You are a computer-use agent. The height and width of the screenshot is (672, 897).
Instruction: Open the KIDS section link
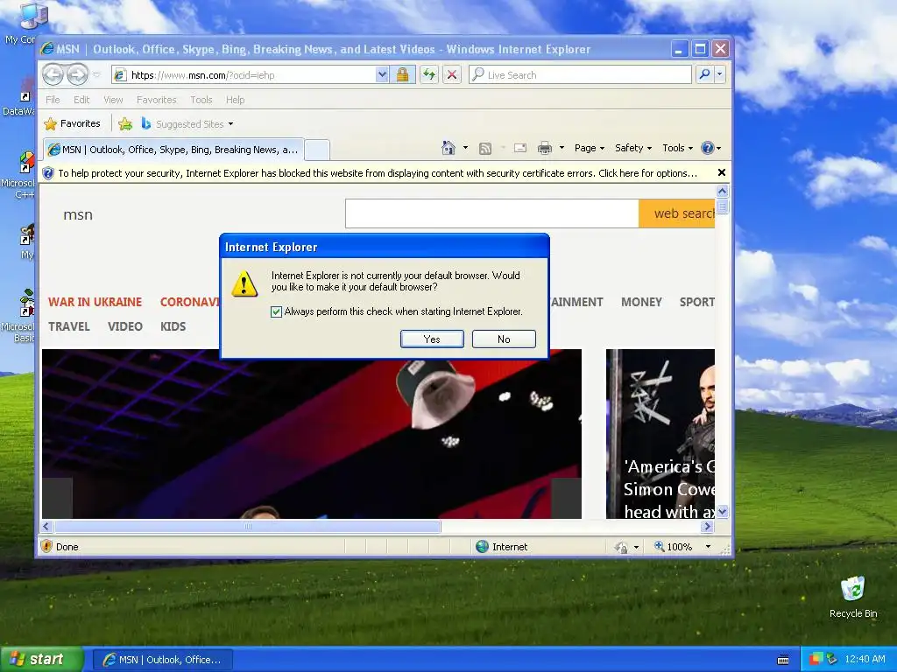coord(173,327)
